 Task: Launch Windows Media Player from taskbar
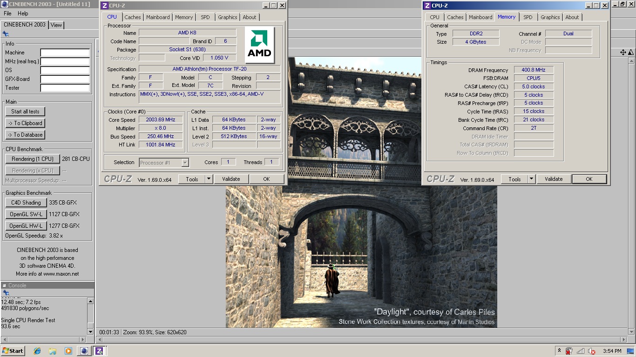click(68, 351)
